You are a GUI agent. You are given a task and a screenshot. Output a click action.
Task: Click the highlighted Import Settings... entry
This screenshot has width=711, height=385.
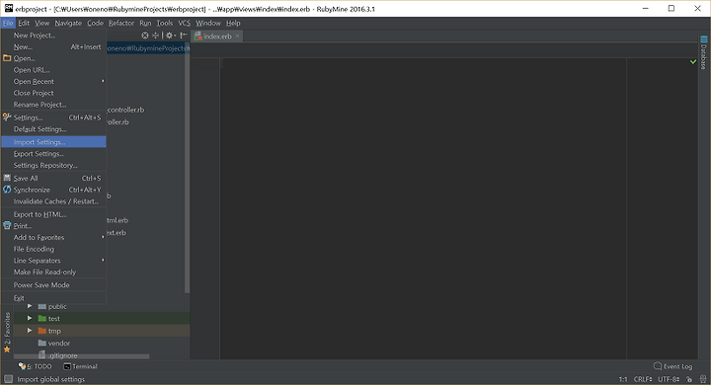pos(53,142)
